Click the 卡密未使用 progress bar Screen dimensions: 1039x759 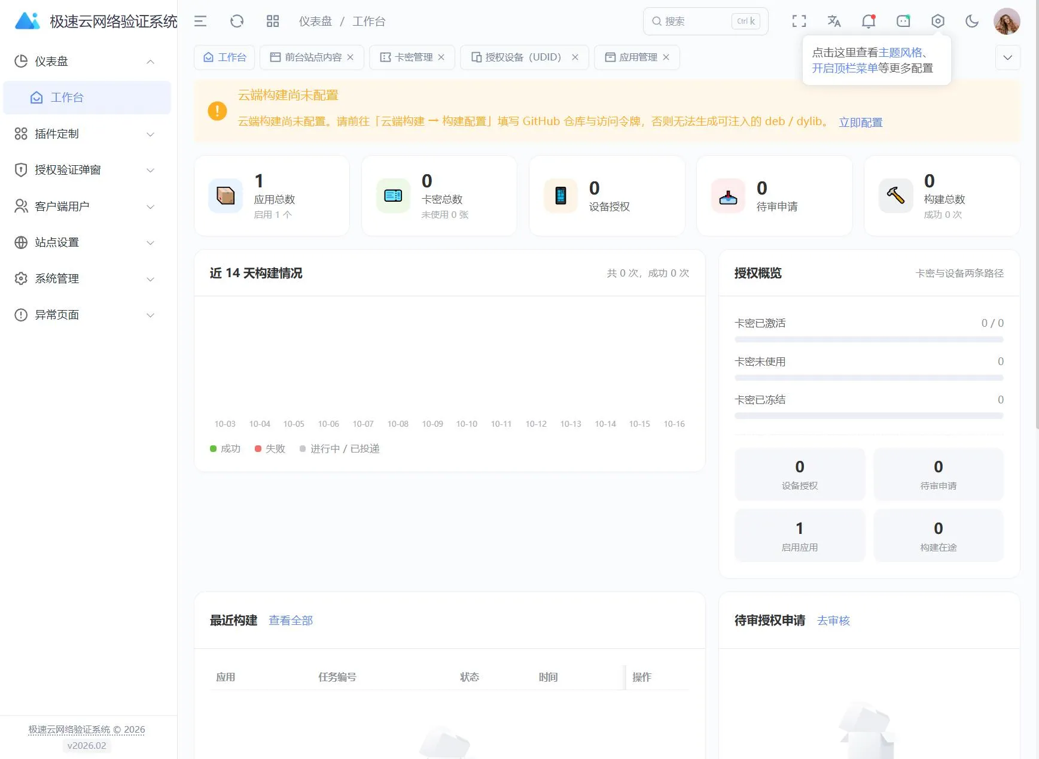coord(869,378)
